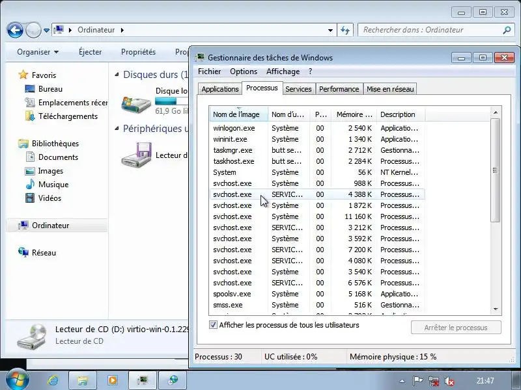The width and height of the screenshot is (521, 390).
Task: Select the smss.exe process row
Action: click(x=317, y=305)
